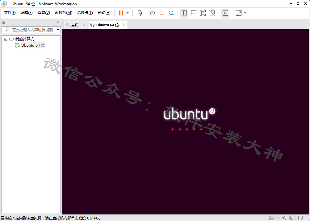Toggle Unity mode icon
The image size is (310, 221).
(212, 13)
